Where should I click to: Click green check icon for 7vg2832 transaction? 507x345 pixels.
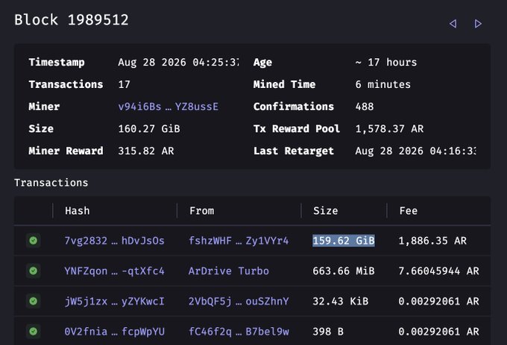click(34, 241)
